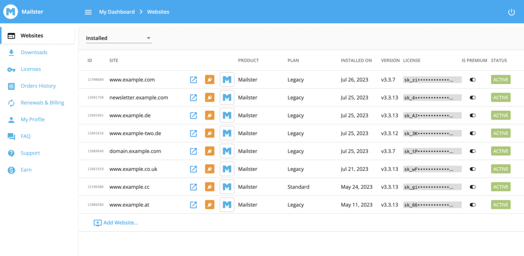Open external link for www.example.com
Viewport: 524px width, 256px height.
tap(193, 80)
